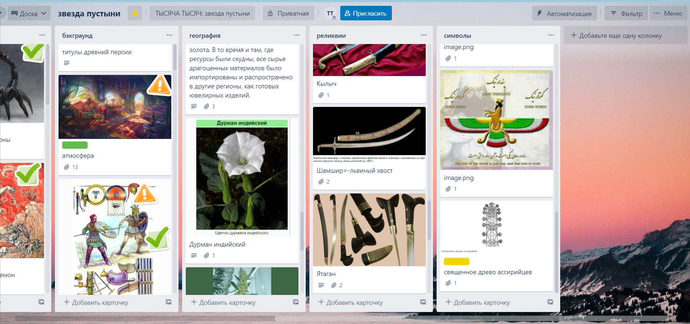This screenshot has height=324, width=690.
Task: Open the TT member avatar
Action: coord(330,13)
